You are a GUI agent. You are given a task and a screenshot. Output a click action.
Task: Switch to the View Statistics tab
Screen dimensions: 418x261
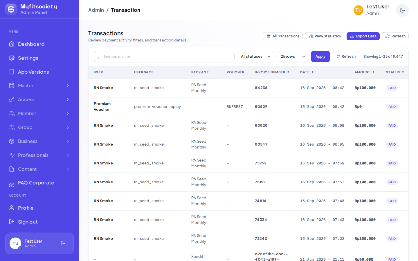[325, 36]
